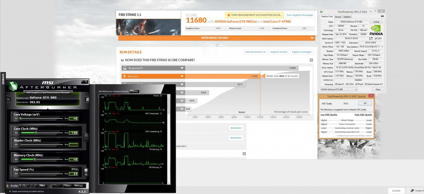424x194 pixels.
Task: Click down arrow of hardware monitor scrollbar
Action: (x=169, y=183)
